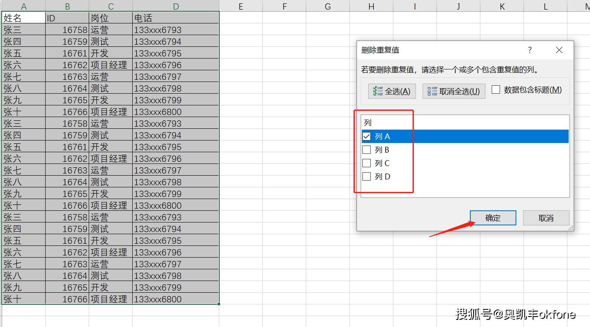Click the first 张三 name cell

[x=23, y=30]
